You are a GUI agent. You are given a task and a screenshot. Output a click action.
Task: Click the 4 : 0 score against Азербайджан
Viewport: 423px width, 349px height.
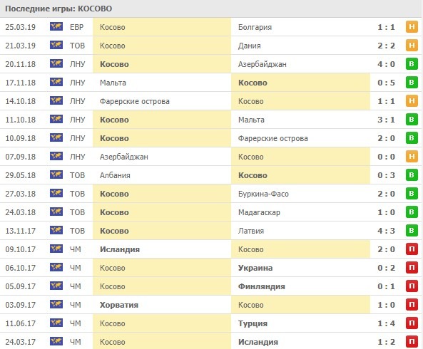click(386, 64)
